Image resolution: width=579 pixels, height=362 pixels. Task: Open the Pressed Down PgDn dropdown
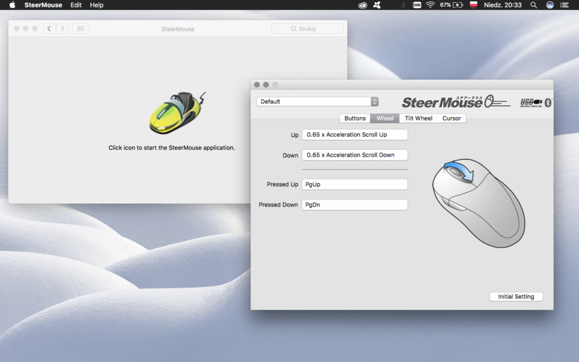(355, 205)
